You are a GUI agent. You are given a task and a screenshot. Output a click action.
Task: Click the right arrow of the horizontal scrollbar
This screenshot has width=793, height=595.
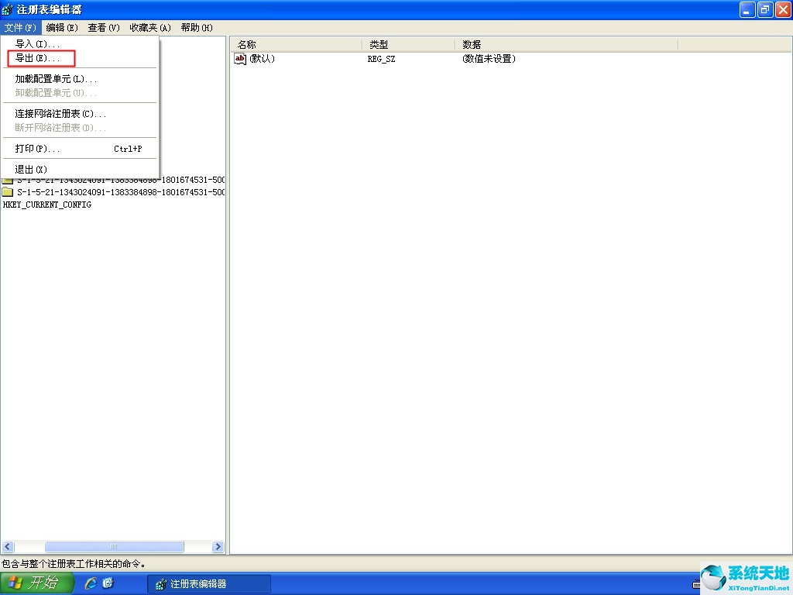pos(218,546)
